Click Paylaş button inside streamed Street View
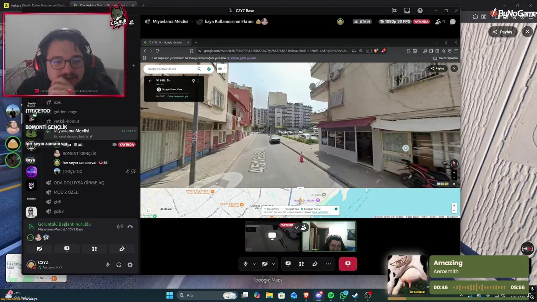This screenshot has width=537, height=302. pos(438,68)
